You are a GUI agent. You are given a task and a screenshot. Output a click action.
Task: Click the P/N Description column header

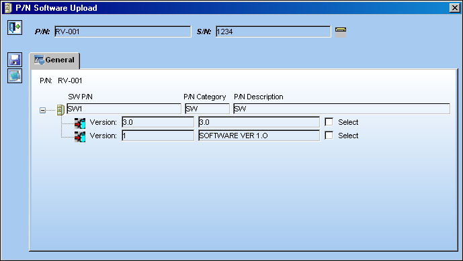pos(258,97)
